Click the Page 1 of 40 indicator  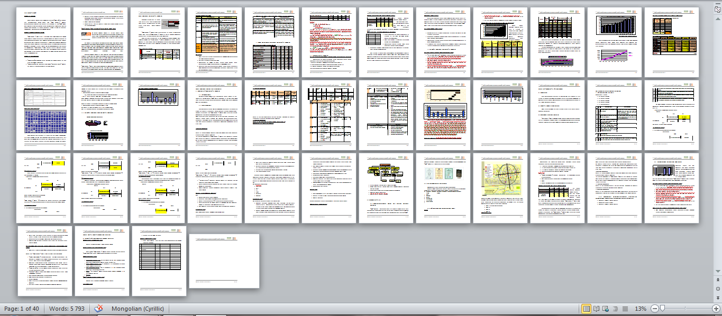coord(22,309)
